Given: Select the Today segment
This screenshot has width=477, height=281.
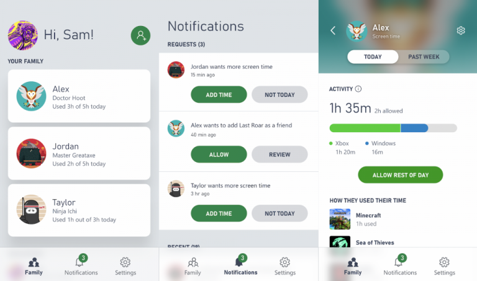Looking at the screenshot, I should [x=373, y=57].
